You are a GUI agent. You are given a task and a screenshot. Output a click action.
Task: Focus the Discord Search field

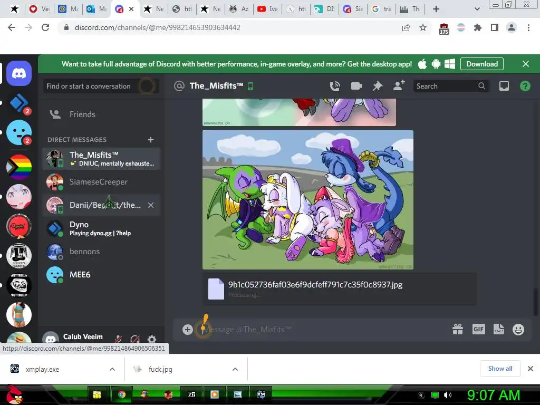450,86
